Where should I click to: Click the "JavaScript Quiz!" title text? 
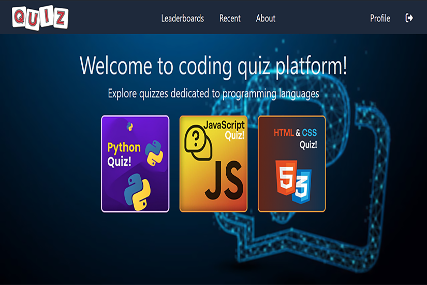pyautogui.click(x=225, y=130)
